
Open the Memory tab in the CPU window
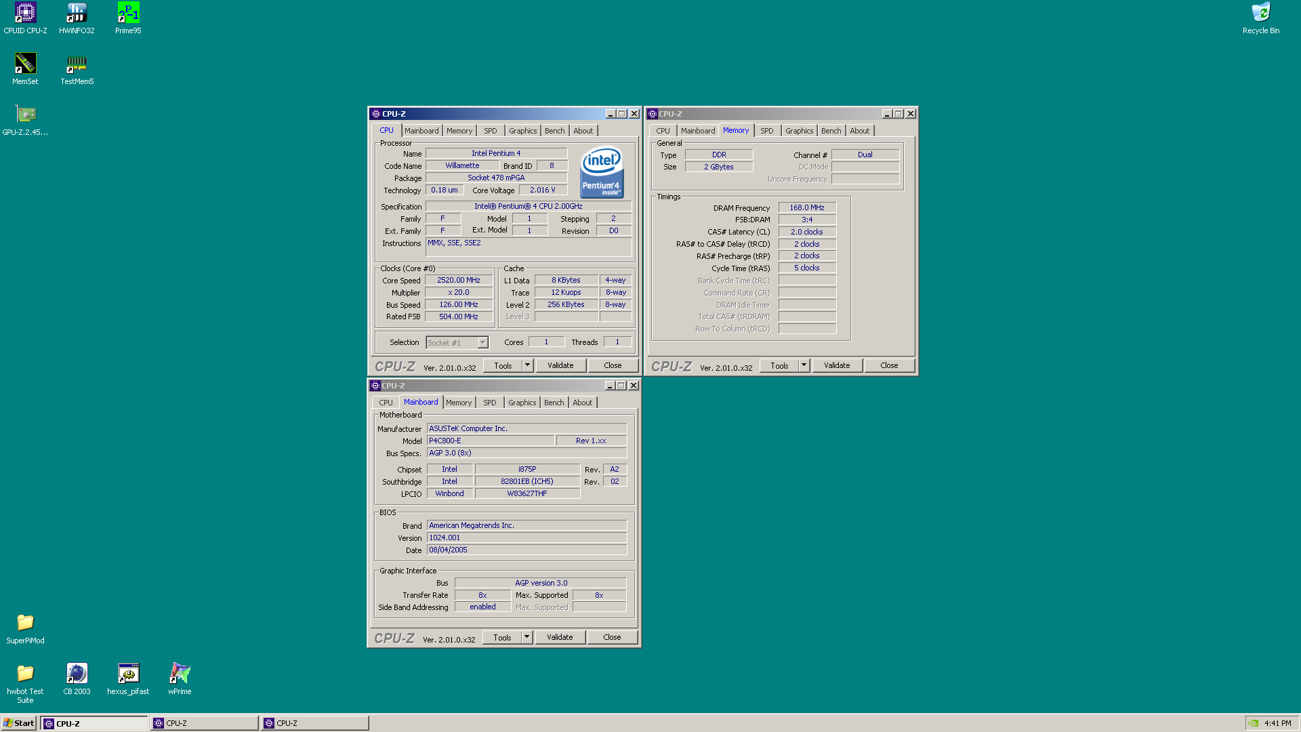point(459,131)
